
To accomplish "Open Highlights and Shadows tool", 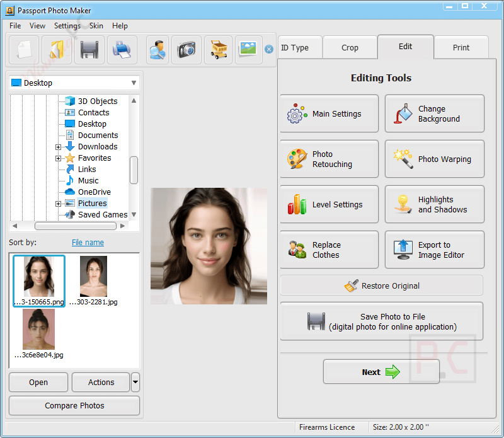I will click(435, 204).
